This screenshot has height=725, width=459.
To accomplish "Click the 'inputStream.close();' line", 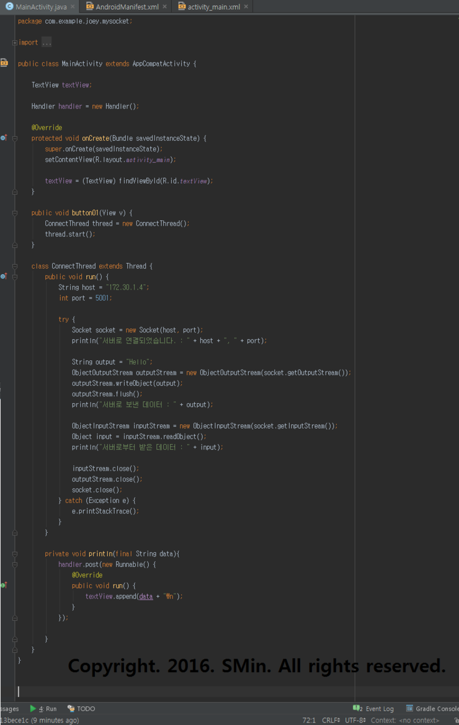I will click(105, 468).
